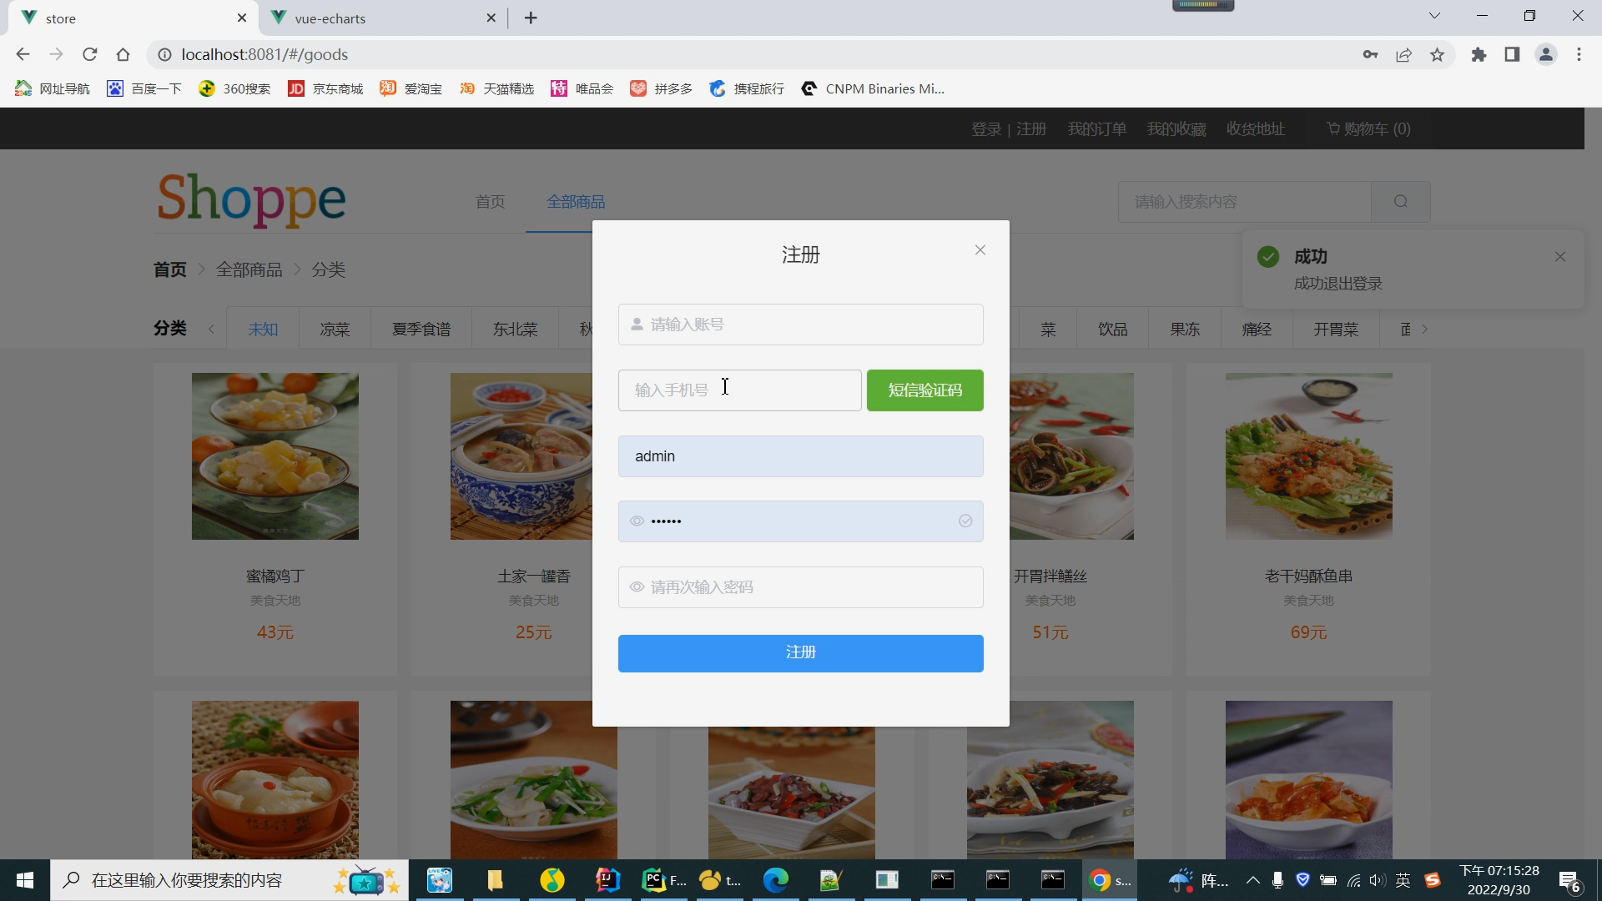
Task: Open 购物车 shopping cart link
Action: (x=1368, y=129)
